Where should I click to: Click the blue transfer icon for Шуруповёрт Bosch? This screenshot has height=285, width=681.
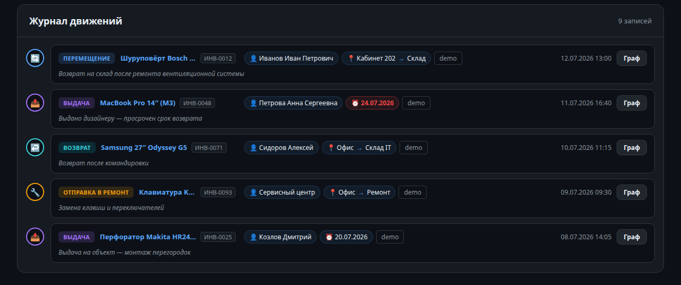point(35,58)
